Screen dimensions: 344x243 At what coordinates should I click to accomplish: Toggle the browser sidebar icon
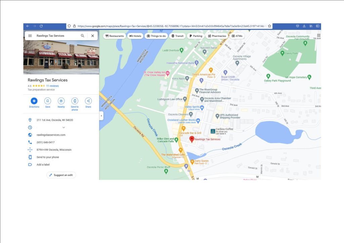coord(317,26)
